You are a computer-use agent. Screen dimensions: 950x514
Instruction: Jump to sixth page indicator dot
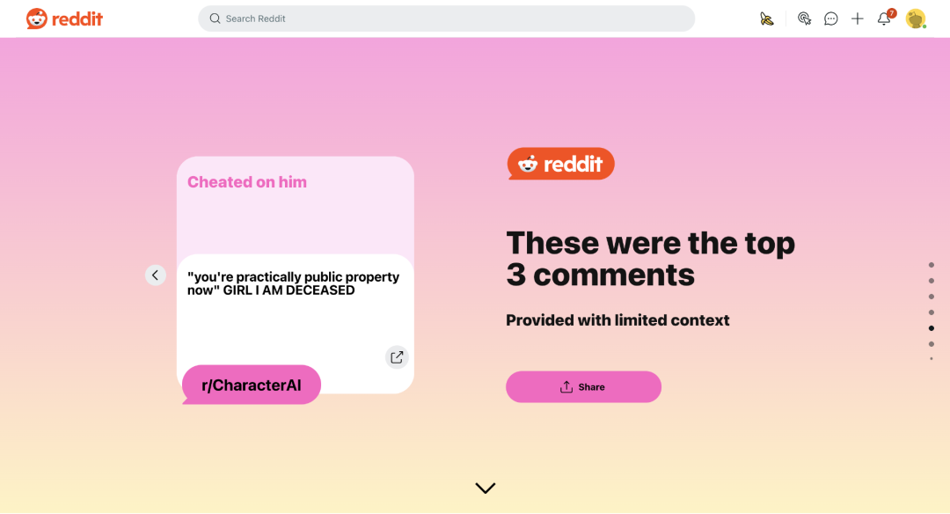pos(932,343)
